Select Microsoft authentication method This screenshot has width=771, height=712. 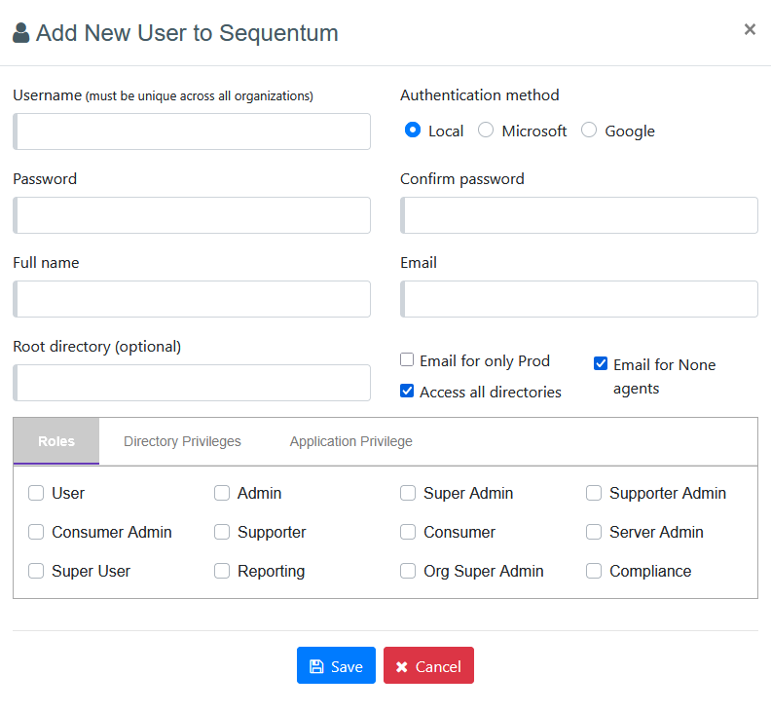[x=486, y=131]
